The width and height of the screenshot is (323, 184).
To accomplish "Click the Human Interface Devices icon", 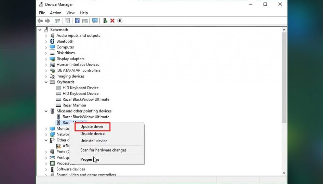I will pyautogui.click(x=52, y=65).
